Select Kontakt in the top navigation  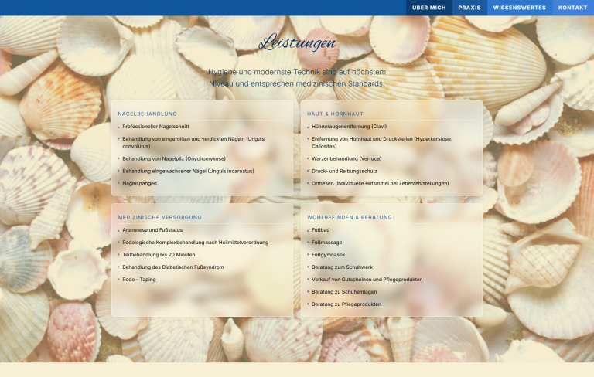573,8
